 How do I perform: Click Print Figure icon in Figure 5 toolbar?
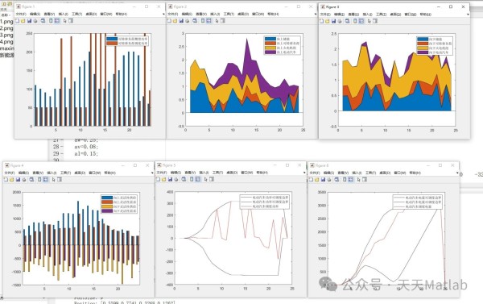176,179
